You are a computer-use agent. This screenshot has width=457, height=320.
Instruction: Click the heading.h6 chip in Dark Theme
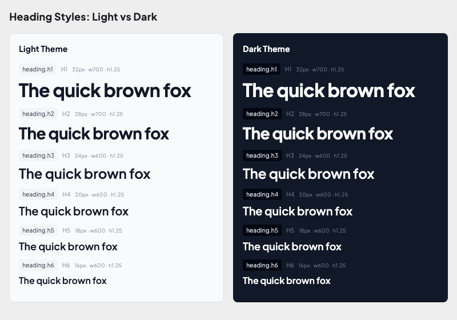pos(262,265)
